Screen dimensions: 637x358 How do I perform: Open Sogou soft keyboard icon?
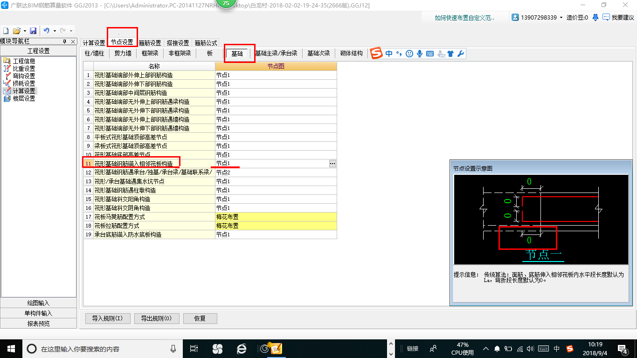pyautogui.click(x=430, y=54)
